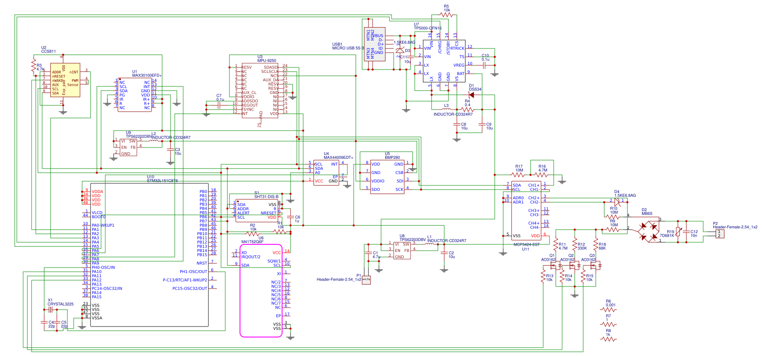Click header connector P2 symbol
This screenshot has height=356, width=762.
(720, 233)
